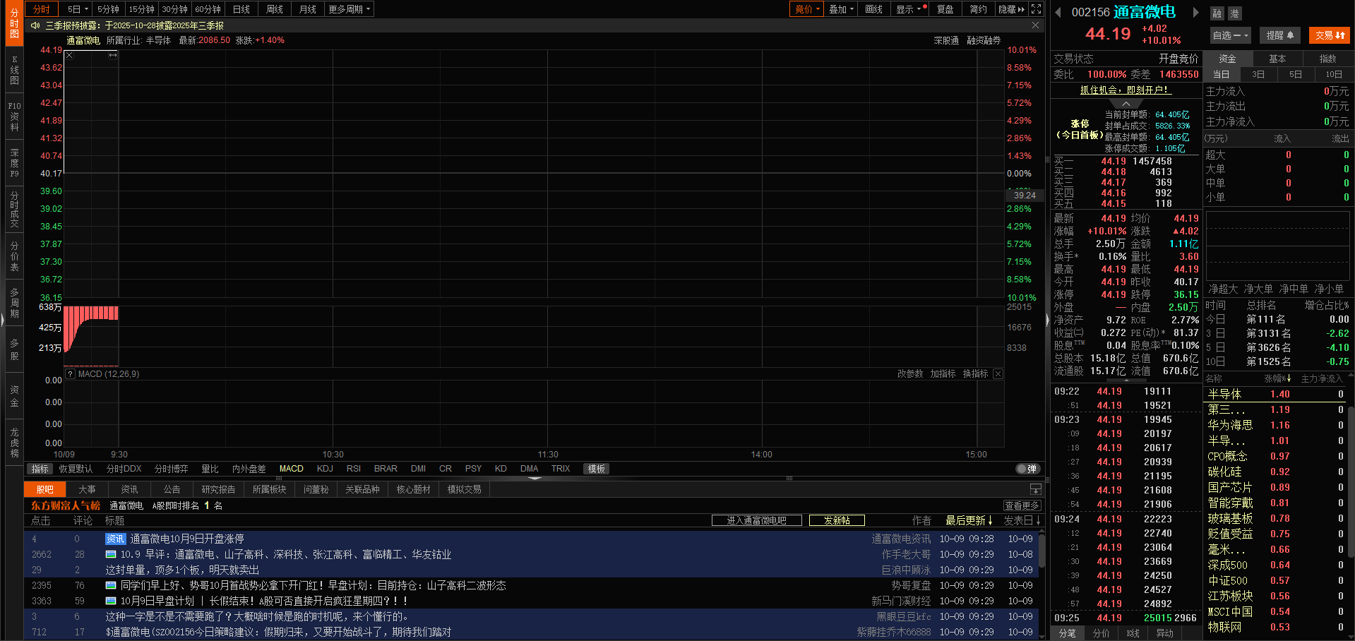Viewport: 1355px width, 641px height.
Task: Click the horizontal stretch arrow icon in chart
Action: [112, 55]
